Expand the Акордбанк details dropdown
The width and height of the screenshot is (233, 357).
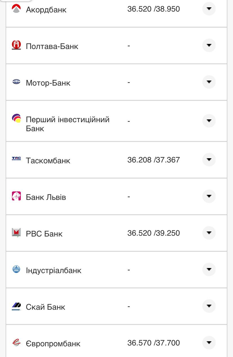click(209, 9)
